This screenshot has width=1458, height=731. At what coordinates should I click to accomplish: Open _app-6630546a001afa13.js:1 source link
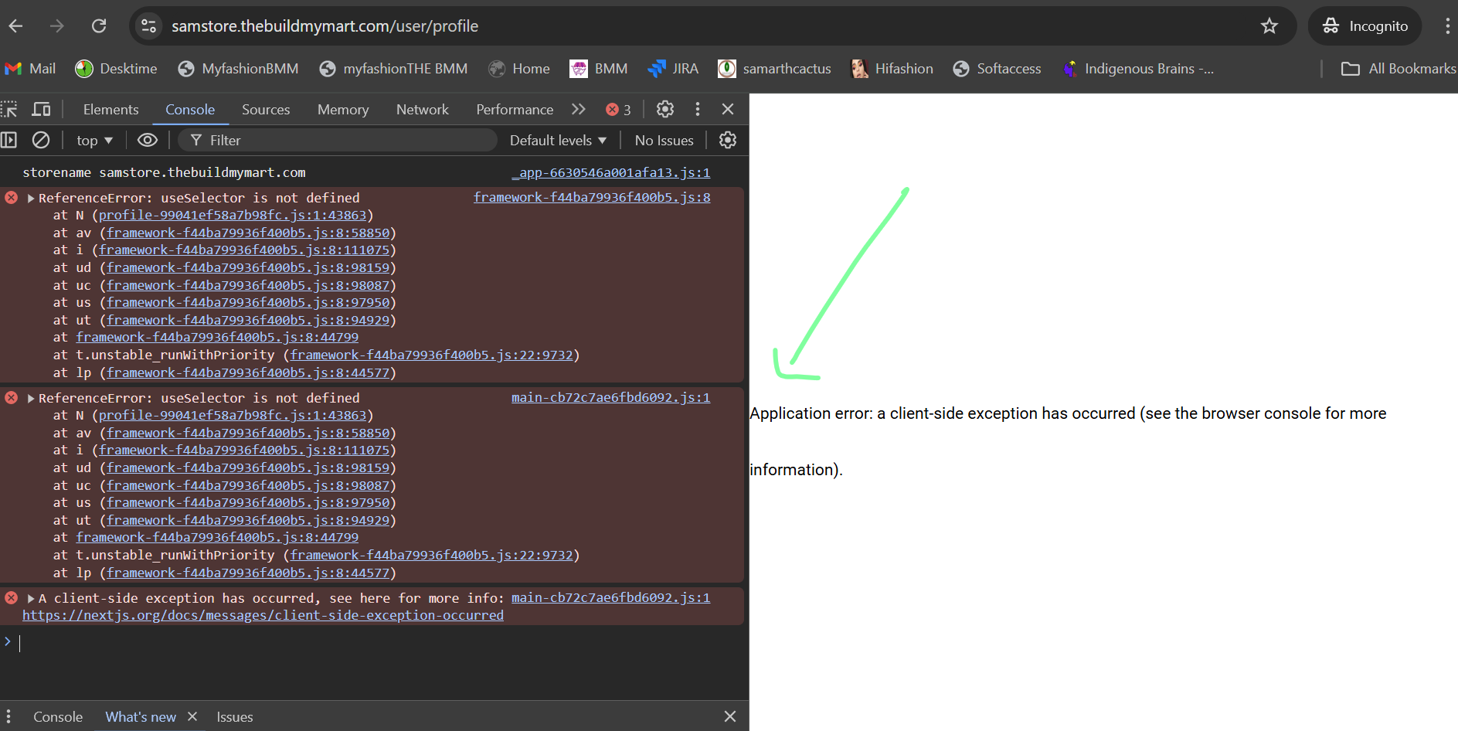[611, 173]
